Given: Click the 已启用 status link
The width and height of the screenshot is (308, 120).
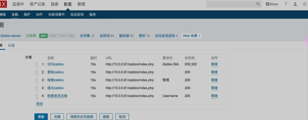Looking at the screenshot, I should coord(31,36).
